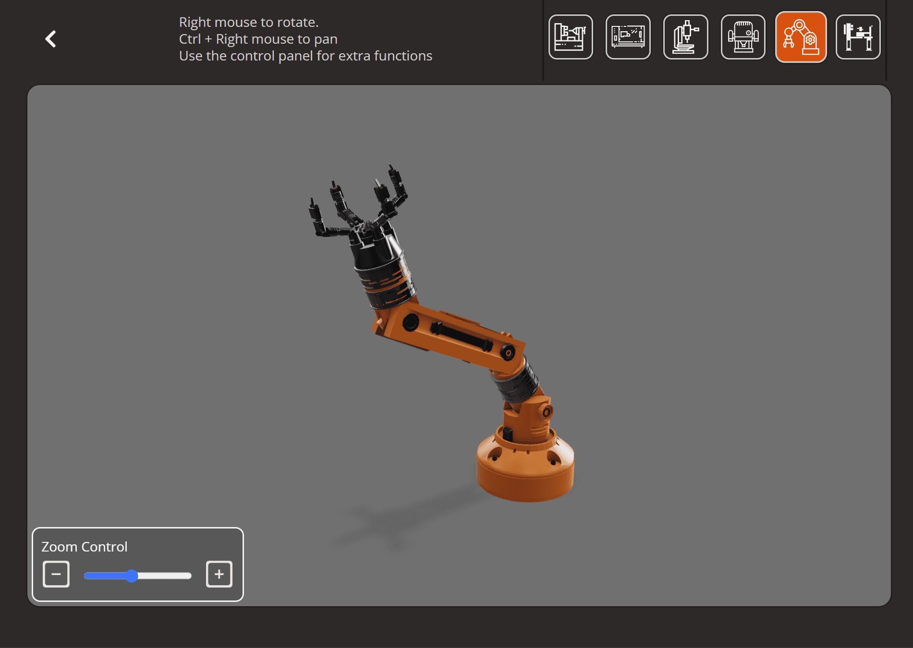Click the plus icon in Zoom Control
The image size is (913, 648).
coord(219,574)
